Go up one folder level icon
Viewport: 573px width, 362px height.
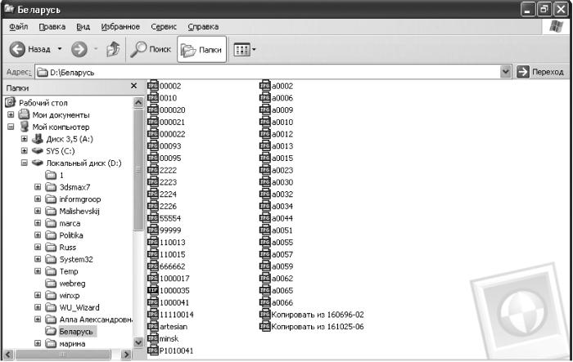[x=113, y=49]
